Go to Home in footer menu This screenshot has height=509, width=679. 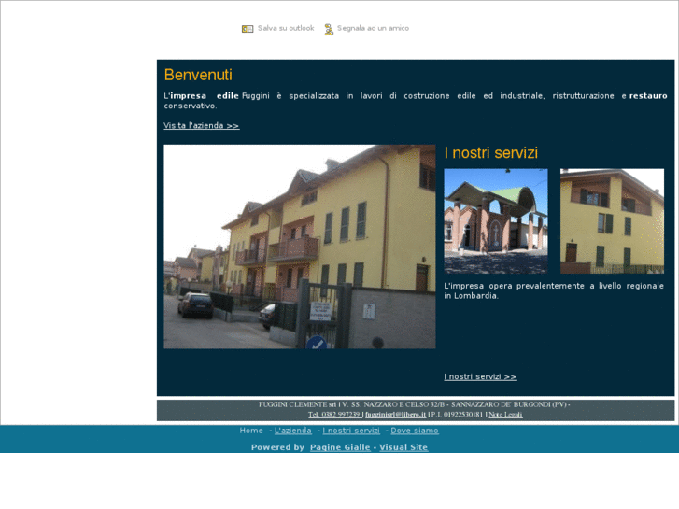251,431
